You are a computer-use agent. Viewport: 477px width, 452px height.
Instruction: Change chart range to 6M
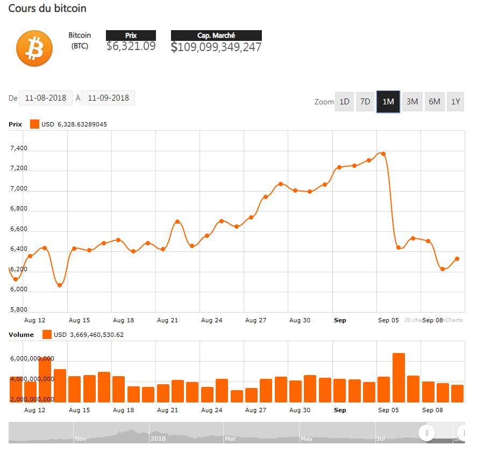coord(434,102)
